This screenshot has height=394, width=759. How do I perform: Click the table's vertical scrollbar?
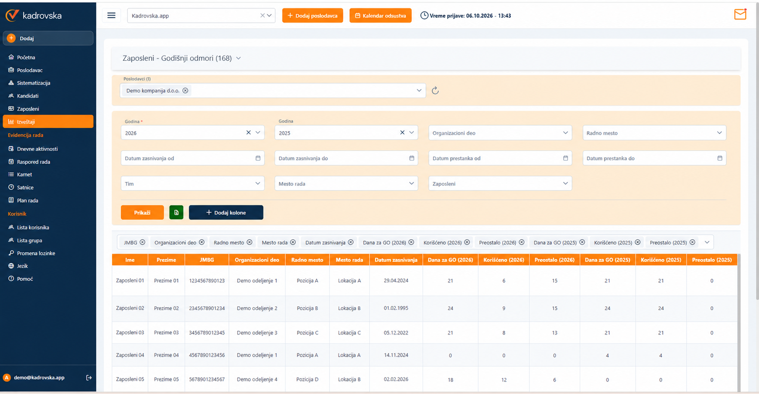coord(739,323)
